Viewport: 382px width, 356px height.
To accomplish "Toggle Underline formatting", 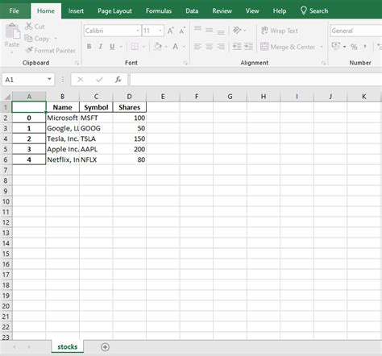I will (x=112, y=47).
